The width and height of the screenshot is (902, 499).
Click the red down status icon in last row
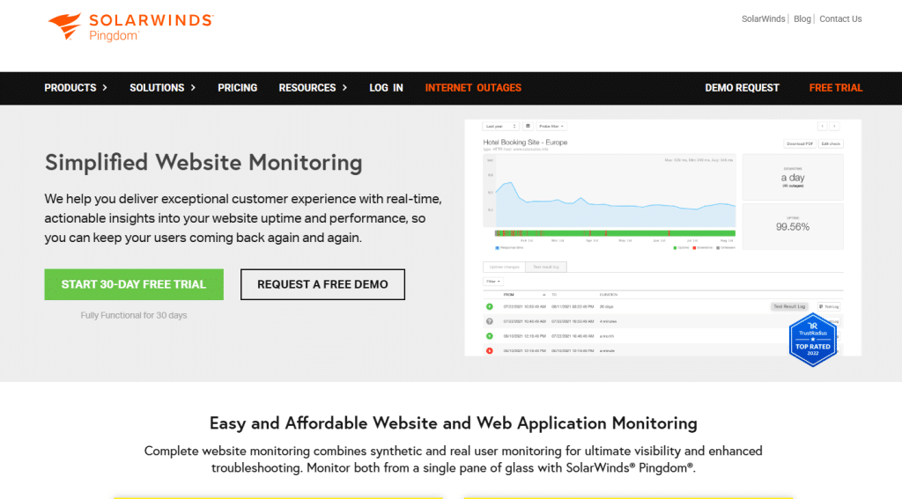[x=490, y=350]
